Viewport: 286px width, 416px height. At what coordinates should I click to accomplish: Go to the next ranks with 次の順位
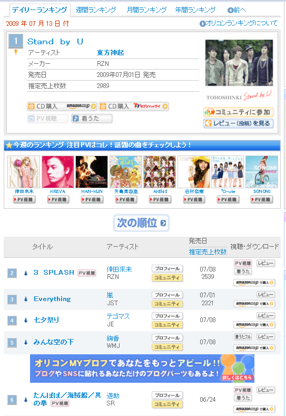[141, 223]
